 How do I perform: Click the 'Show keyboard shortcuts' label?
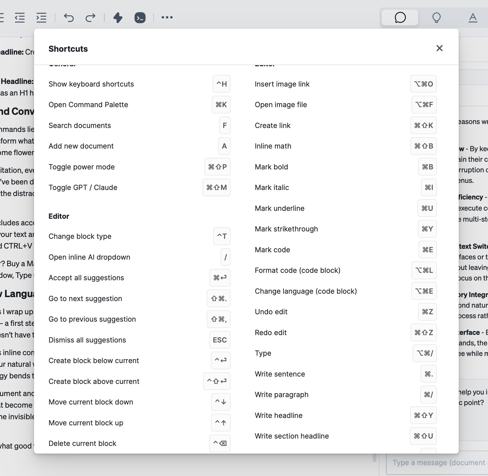tap(91, 84)
